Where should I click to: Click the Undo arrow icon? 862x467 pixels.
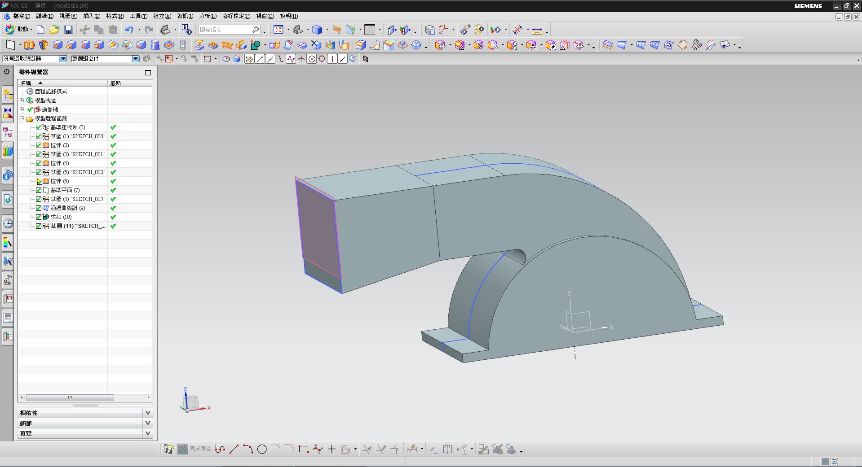pos(129,30)
